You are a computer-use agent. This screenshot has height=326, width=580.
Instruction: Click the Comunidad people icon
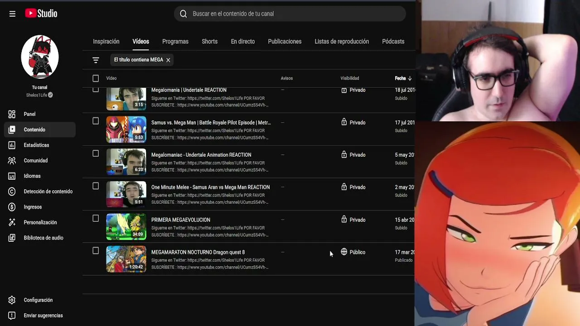[12, 160]
